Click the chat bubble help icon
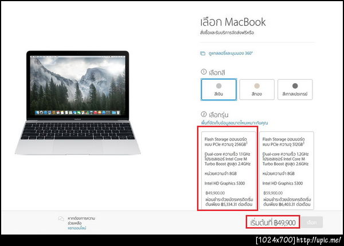 coord(61,218)
